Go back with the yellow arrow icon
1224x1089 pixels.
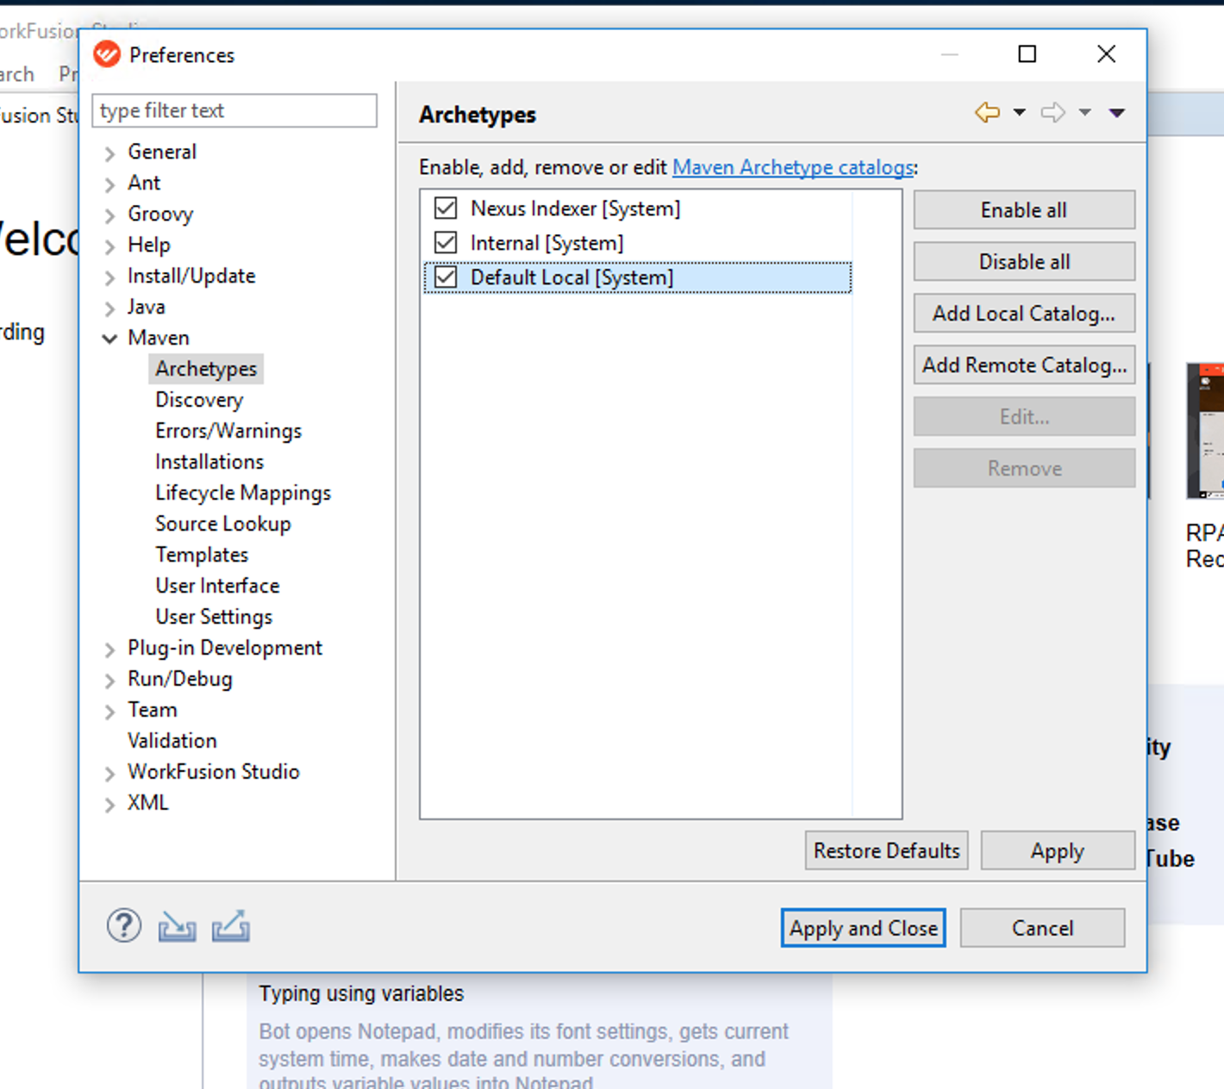(x=988, y=112)
